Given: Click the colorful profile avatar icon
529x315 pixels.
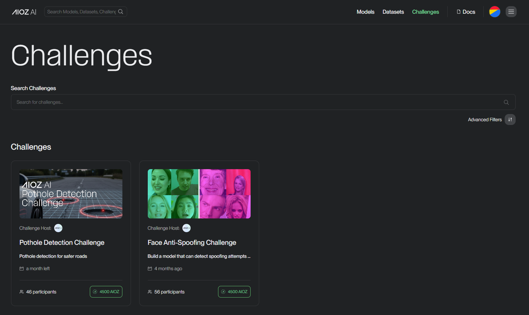Looking at the screenshot, I should coord(494,11).
